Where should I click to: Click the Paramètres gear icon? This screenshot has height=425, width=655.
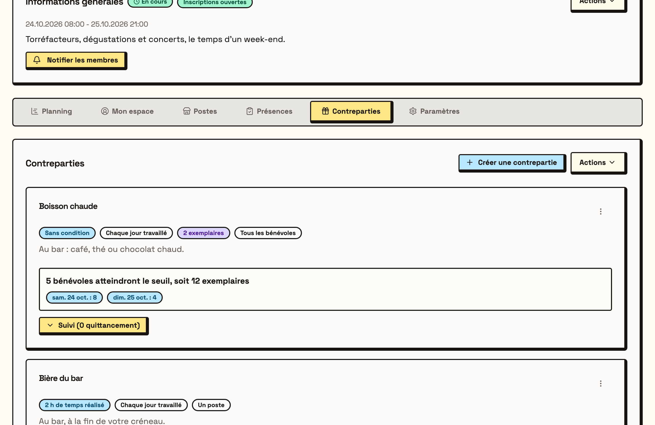pyautogui.click(x=413, y=111)
